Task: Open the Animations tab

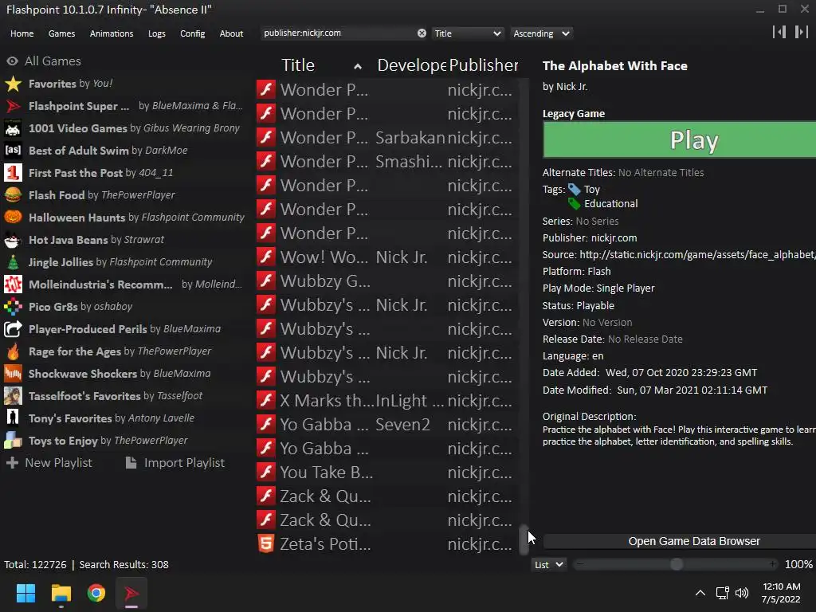Action: click(x=112, y=33)
